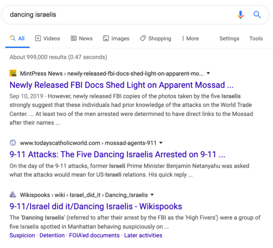Open the todayscatholicworld result dropdown arrow
The height and width of the screenshot is (248, 273).
(x=161, y=143)
